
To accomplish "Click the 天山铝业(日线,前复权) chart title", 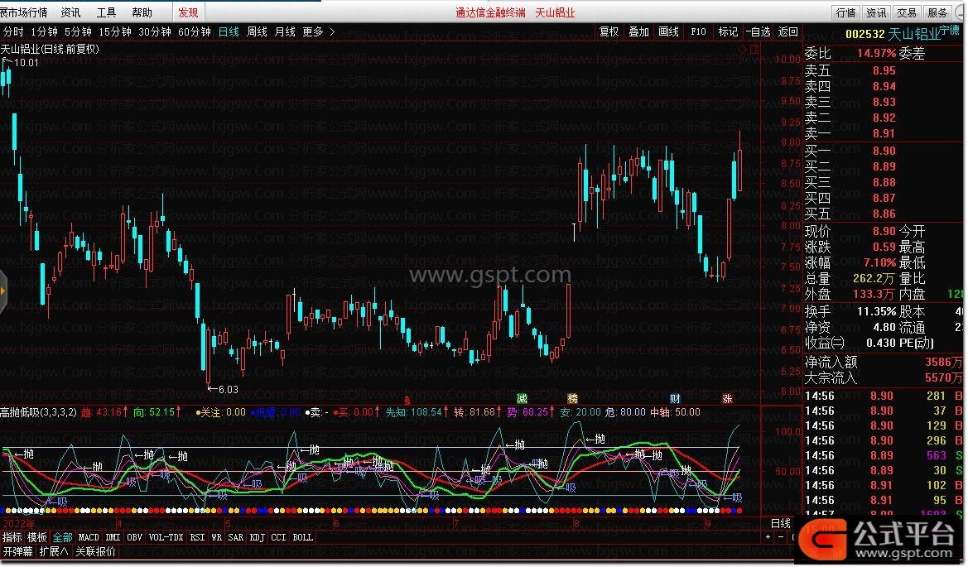I will (50, 49).
